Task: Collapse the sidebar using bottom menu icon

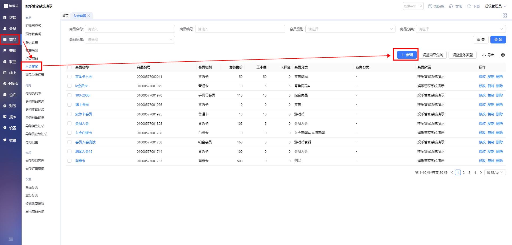Action: pos(11,239)
